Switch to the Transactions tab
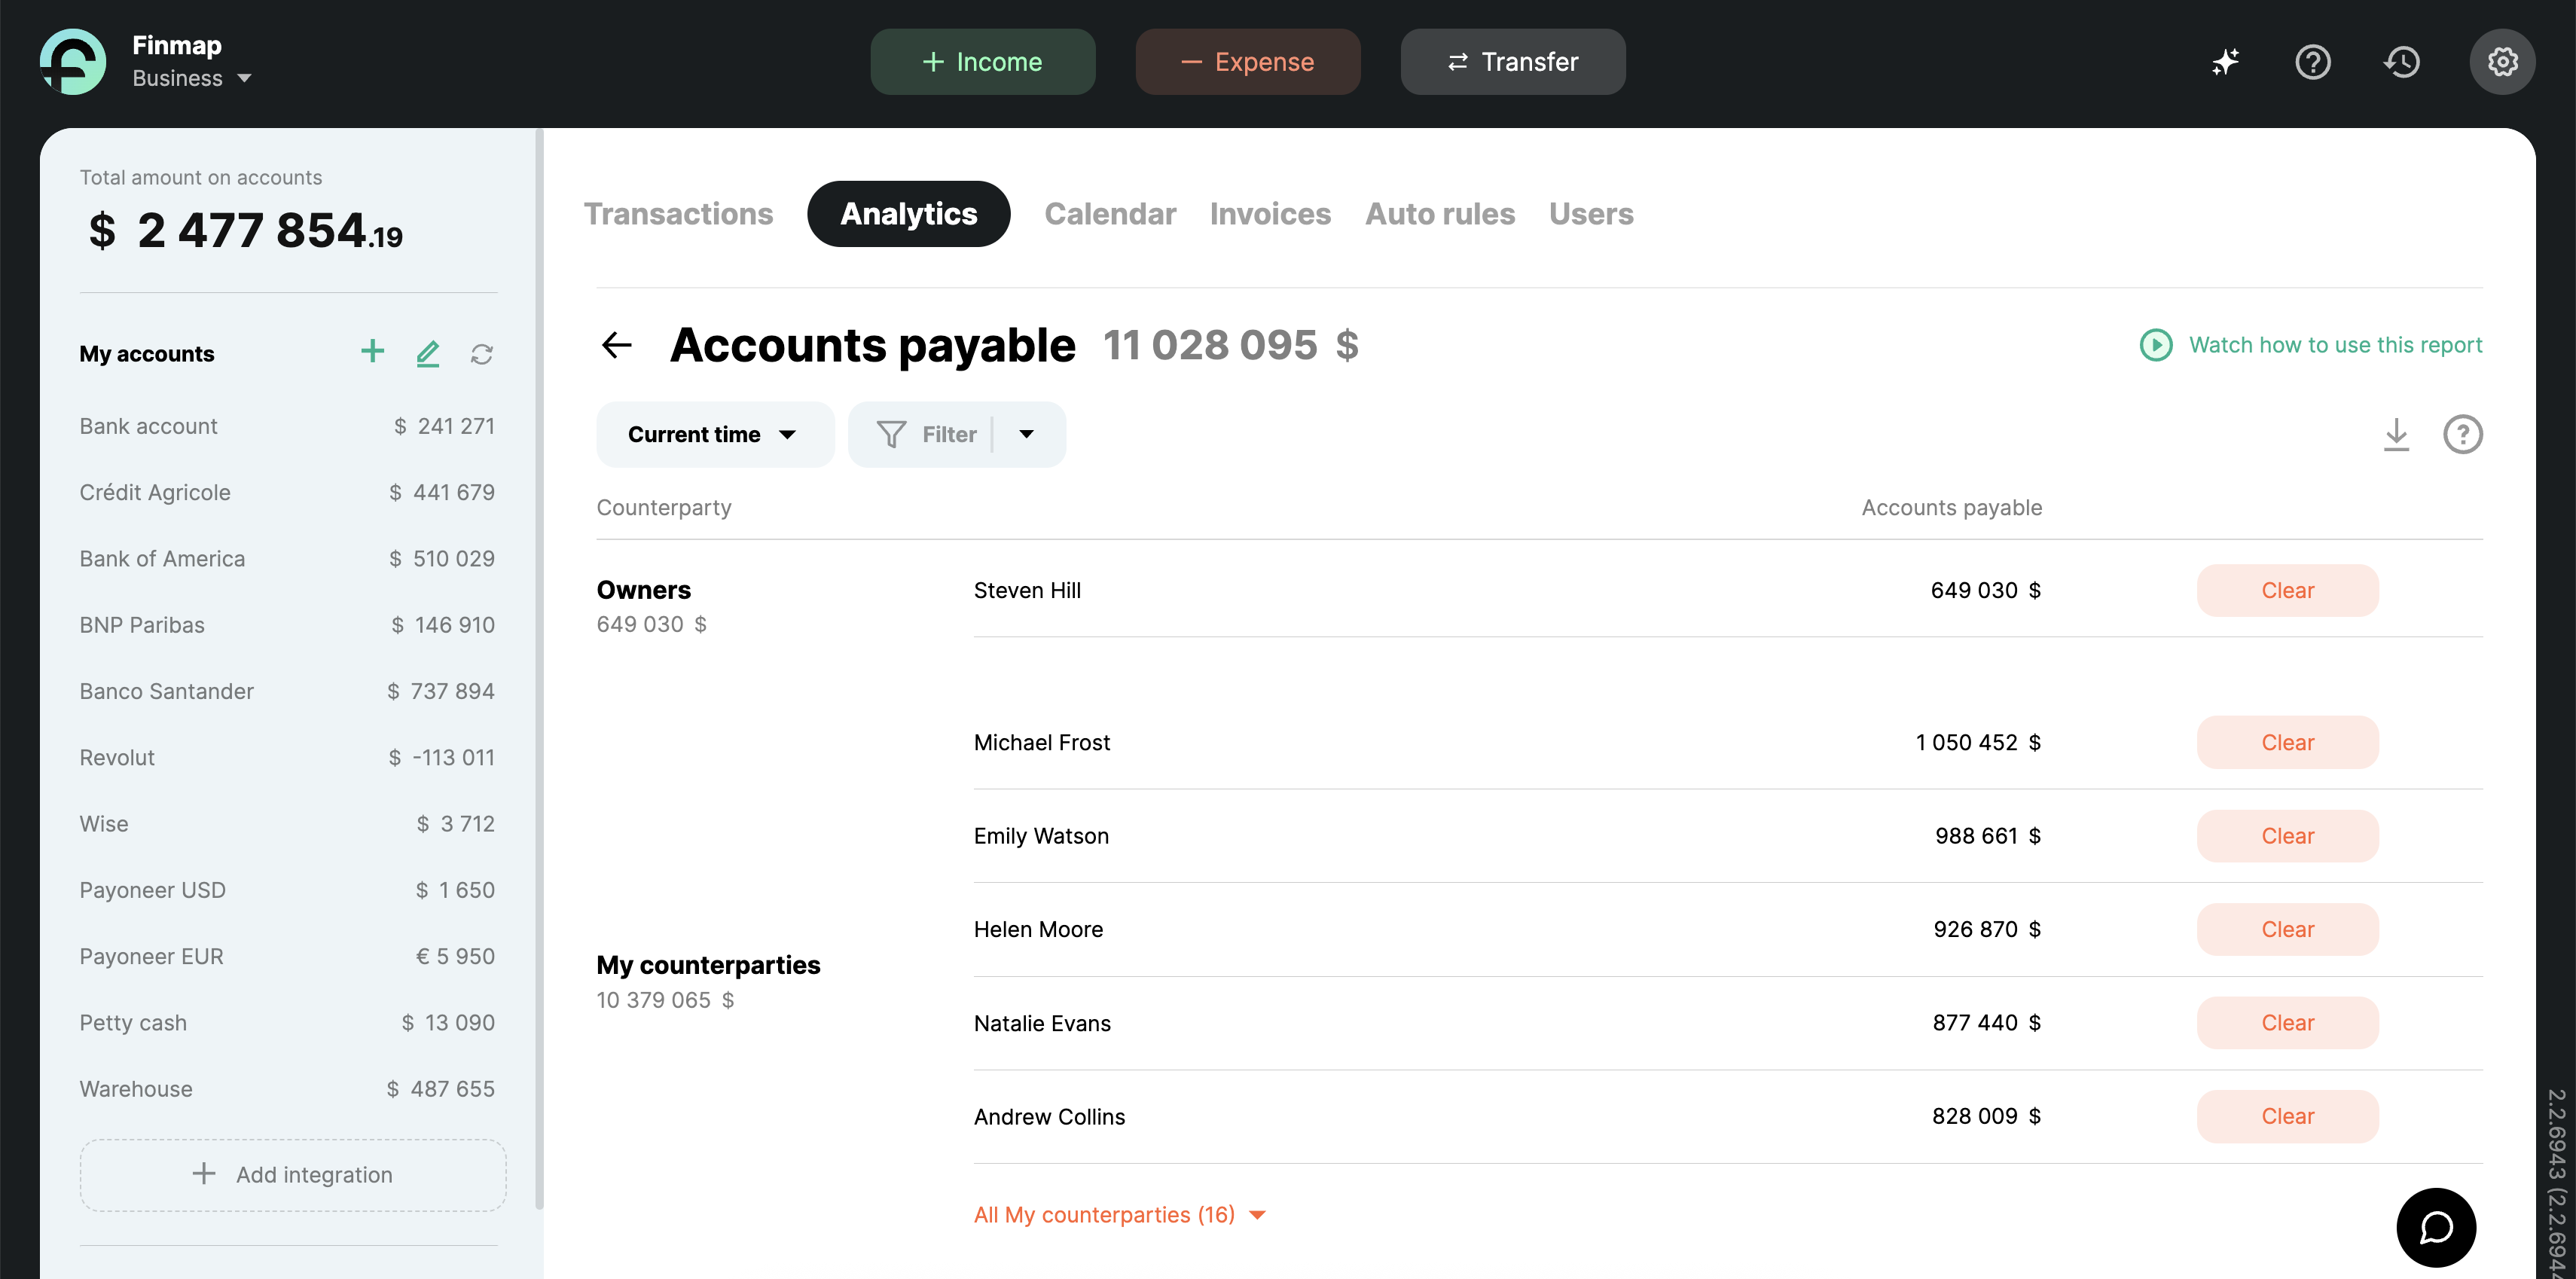Image resolution: width=2576 pixels, height=1279 pixels. coord(678,214)
